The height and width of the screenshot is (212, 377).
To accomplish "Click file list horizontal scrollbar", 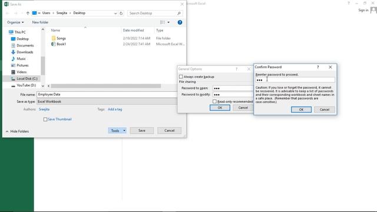I will point(106,86).
